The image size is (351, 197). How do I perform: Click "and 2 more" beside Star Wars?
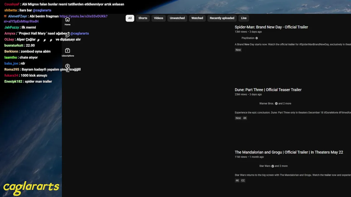click(281, 166)
